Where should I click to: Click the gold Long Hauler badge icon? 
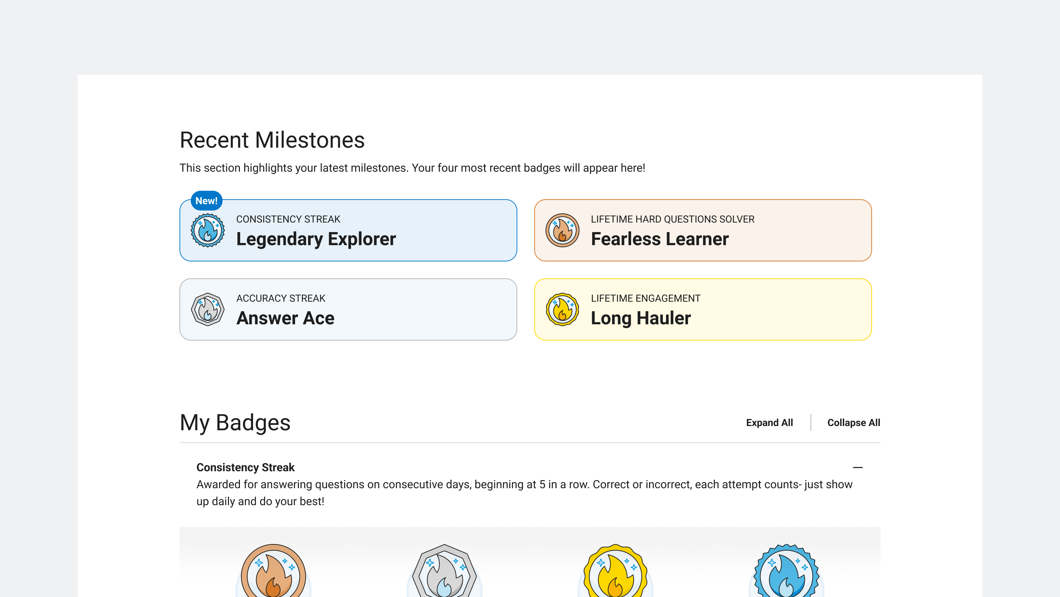(x=562, y=309)
